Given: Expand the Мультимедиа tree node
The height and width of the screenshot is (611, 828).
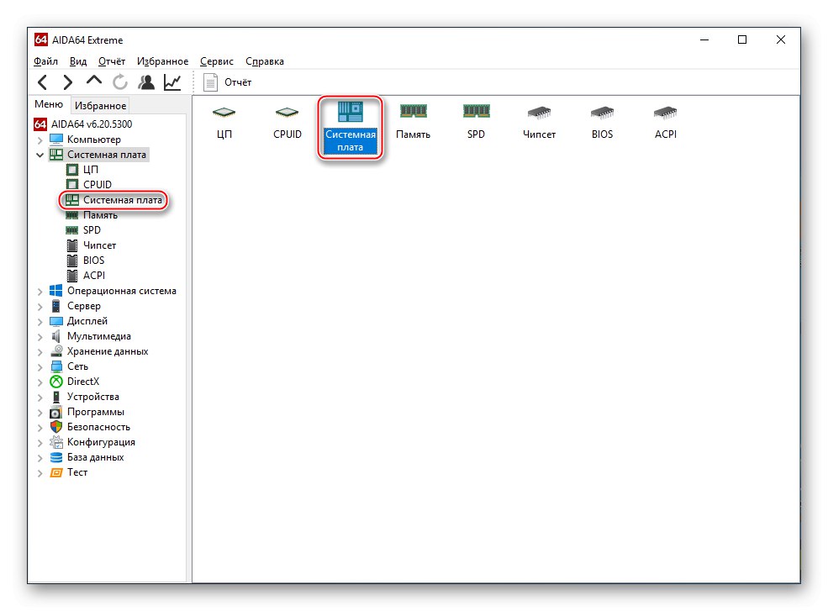Looking at the screenshot, I should (x=40, y=337).
